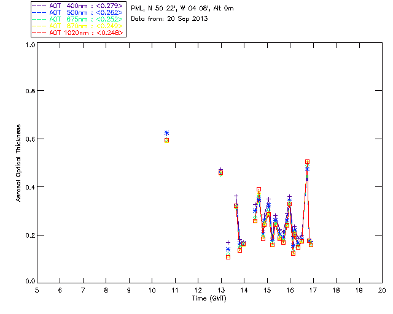Click the peak red square marker near 16.7 GMT
Image resolution: width=393 pixels, height=314 pixels.
(x=307, y=161)
